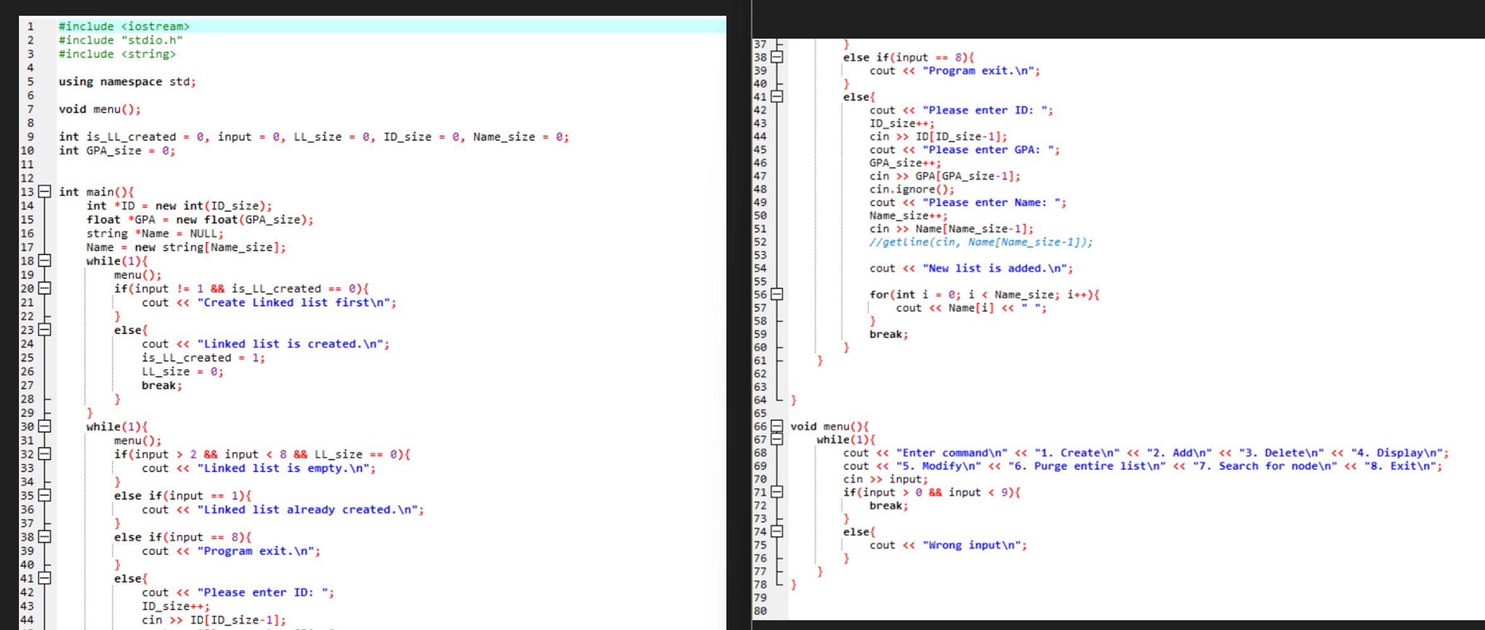Click "Program exit.\n" string in the right pane

(978, 71)
